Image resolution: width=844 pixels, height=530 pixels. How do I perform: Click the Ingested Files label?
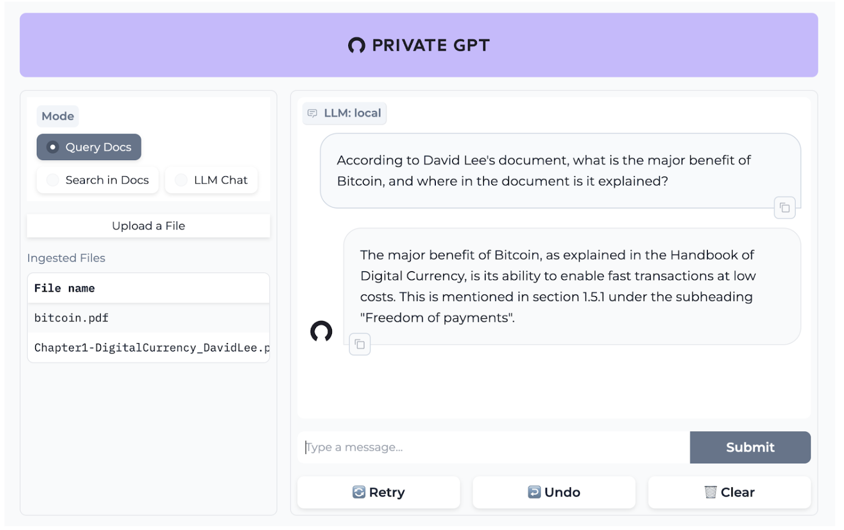[x=67, y=258]
